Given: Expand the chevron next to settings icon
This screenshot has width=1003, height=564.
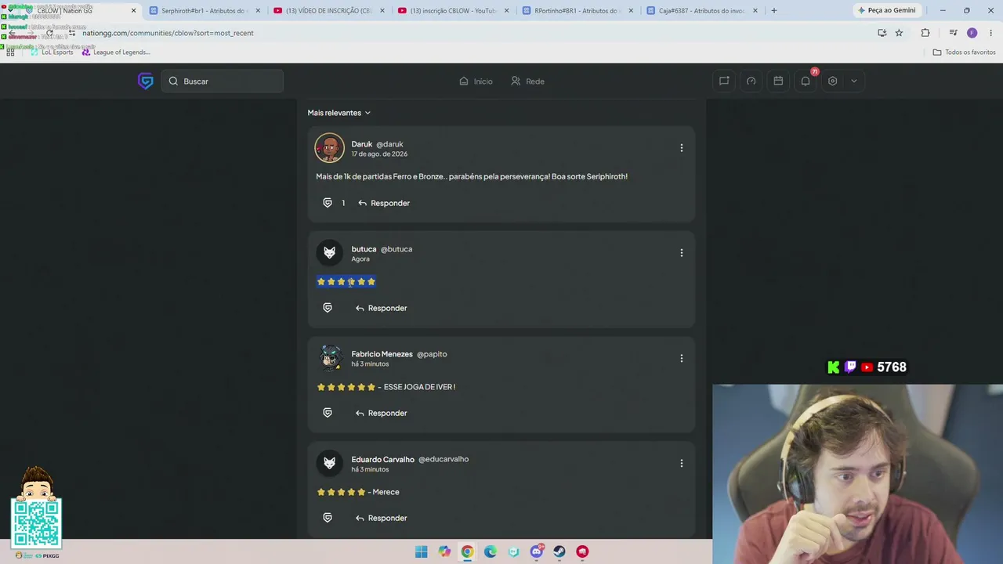Looking at the screenshot, I should 854,81.
